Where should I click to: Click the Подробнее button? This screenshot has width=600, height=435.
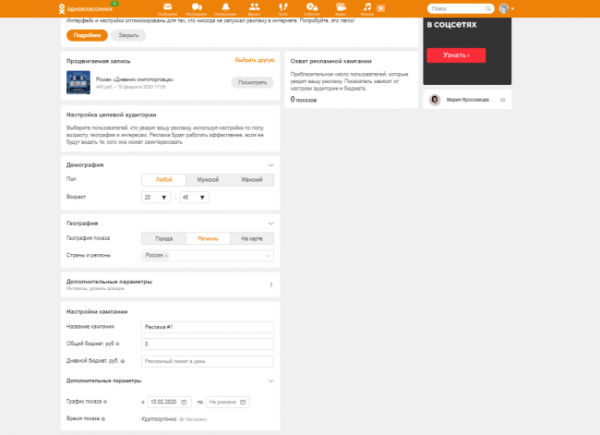pos(87,35)
